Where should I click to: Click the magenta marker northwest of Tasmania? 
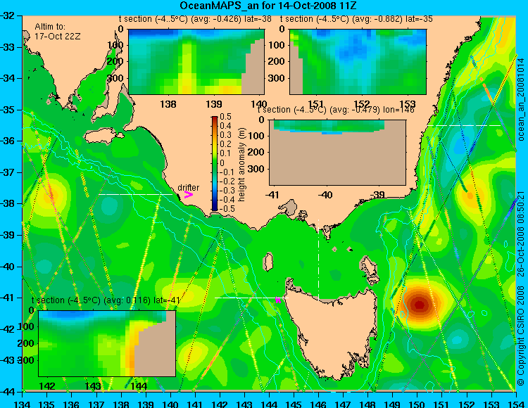tap(278, 300)
